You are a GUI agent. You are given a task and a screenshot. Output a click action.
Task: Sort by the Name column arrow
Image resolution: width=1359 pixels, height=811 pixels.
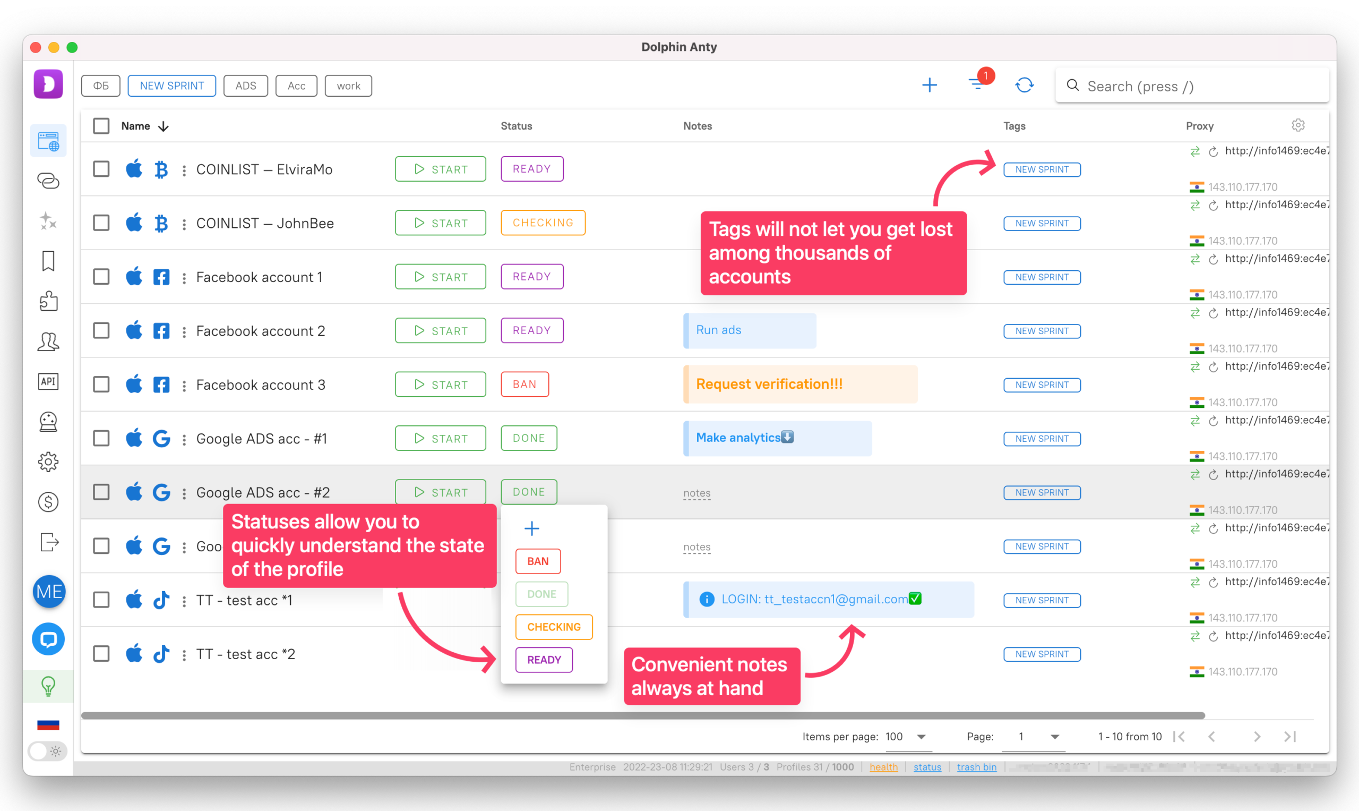pyautogui.click(x=164, y=126)
